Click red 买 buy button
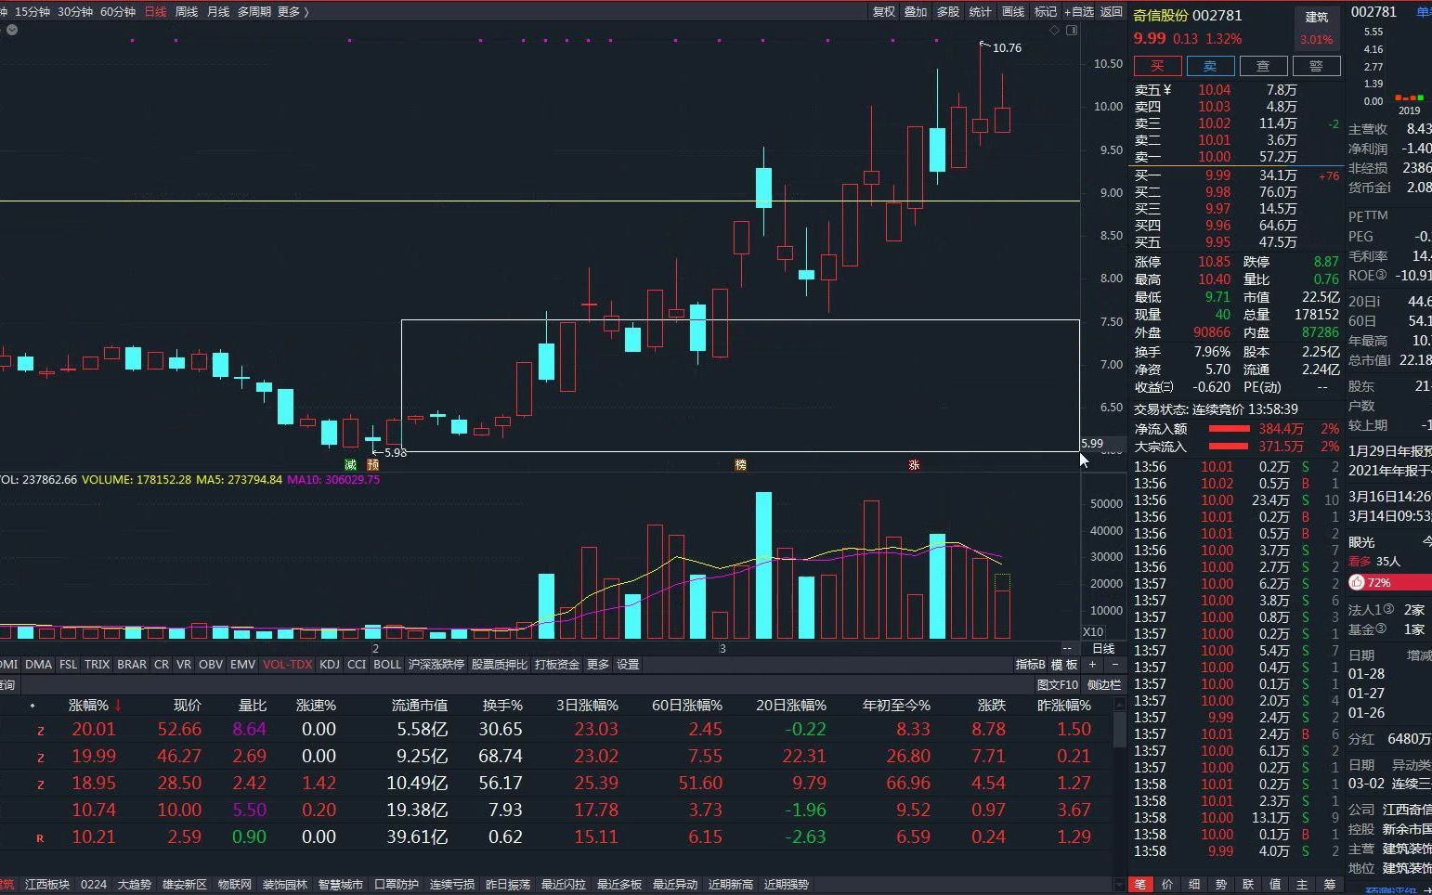1432x895 pixels. pyautogui.click(x=1157, y=66)
